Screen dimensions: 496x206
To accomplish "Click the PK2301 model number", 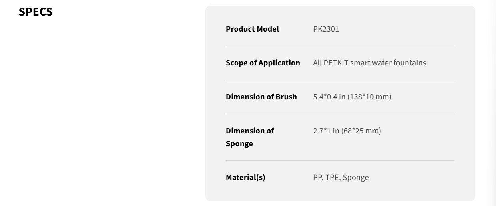I will pos(326,29).
